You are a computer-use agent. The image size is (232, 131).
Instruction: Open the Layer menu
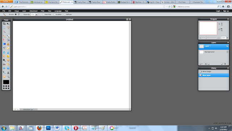click(24, 11)
